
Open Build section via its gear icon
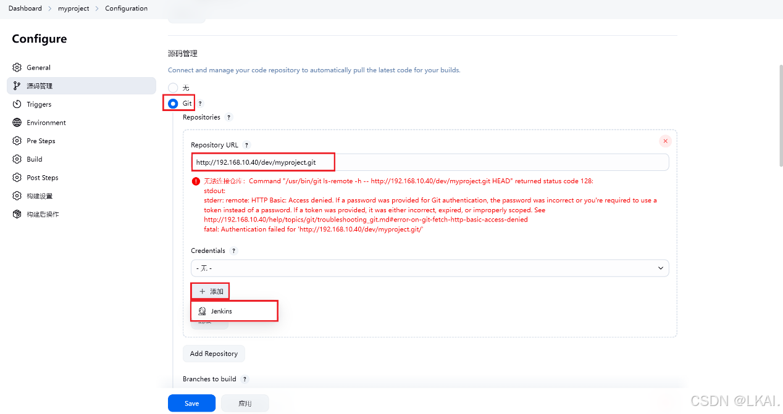tap(17, 159)
